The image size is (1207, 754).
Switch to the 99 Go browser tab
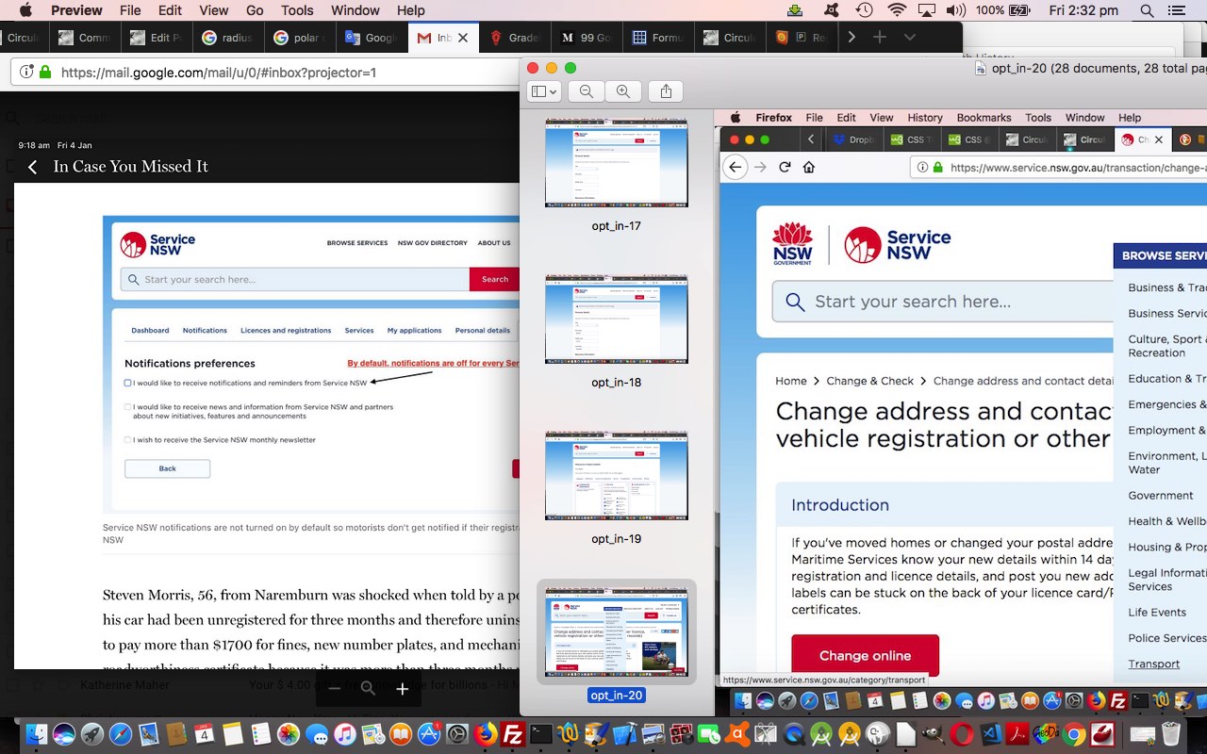coord(587,38)
